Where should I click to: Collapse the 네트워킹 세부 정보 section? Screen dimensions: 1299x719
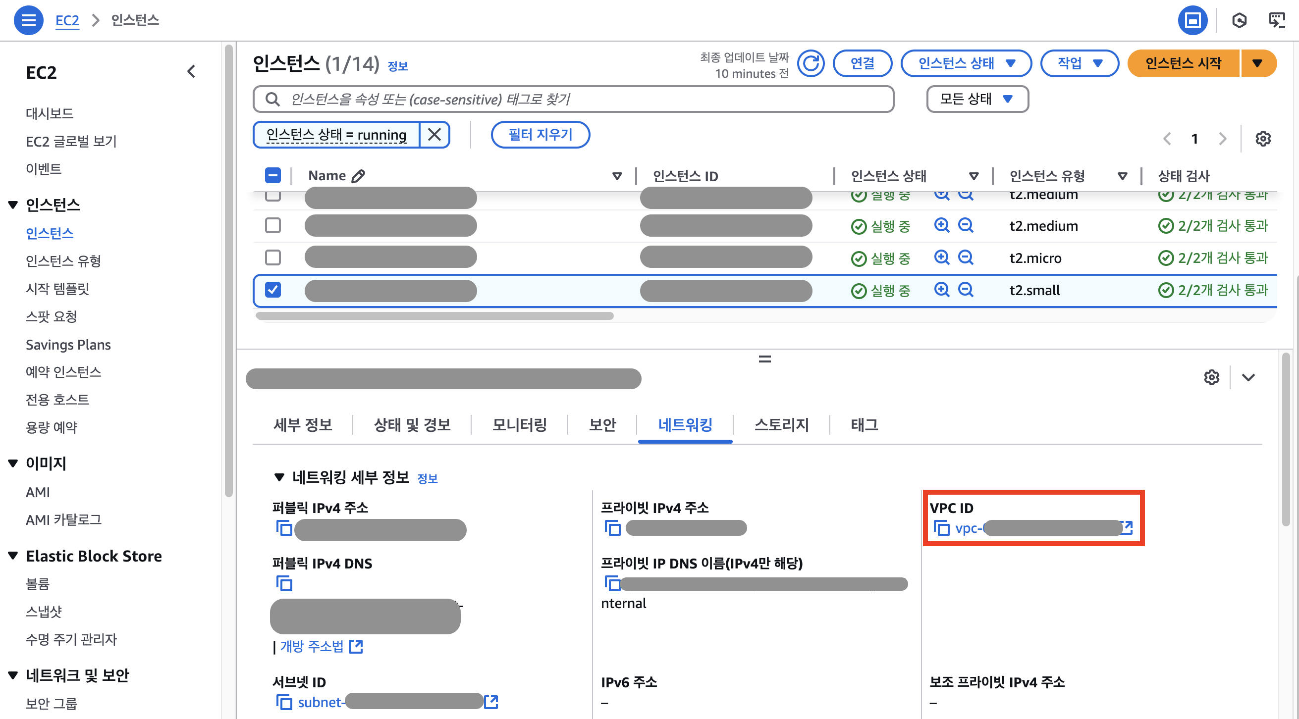pyautogui.click(x=279, y=477)
